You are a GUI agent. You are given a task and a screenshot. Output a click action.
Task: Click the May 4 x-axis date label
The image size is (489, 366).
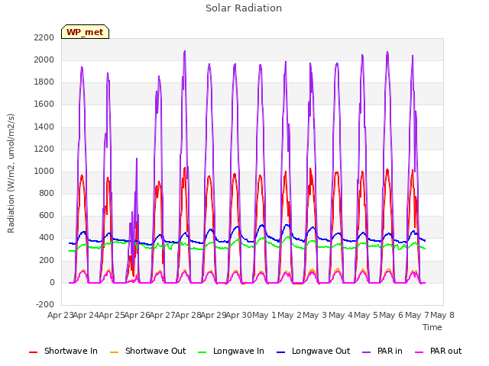(x=341, y=315)
